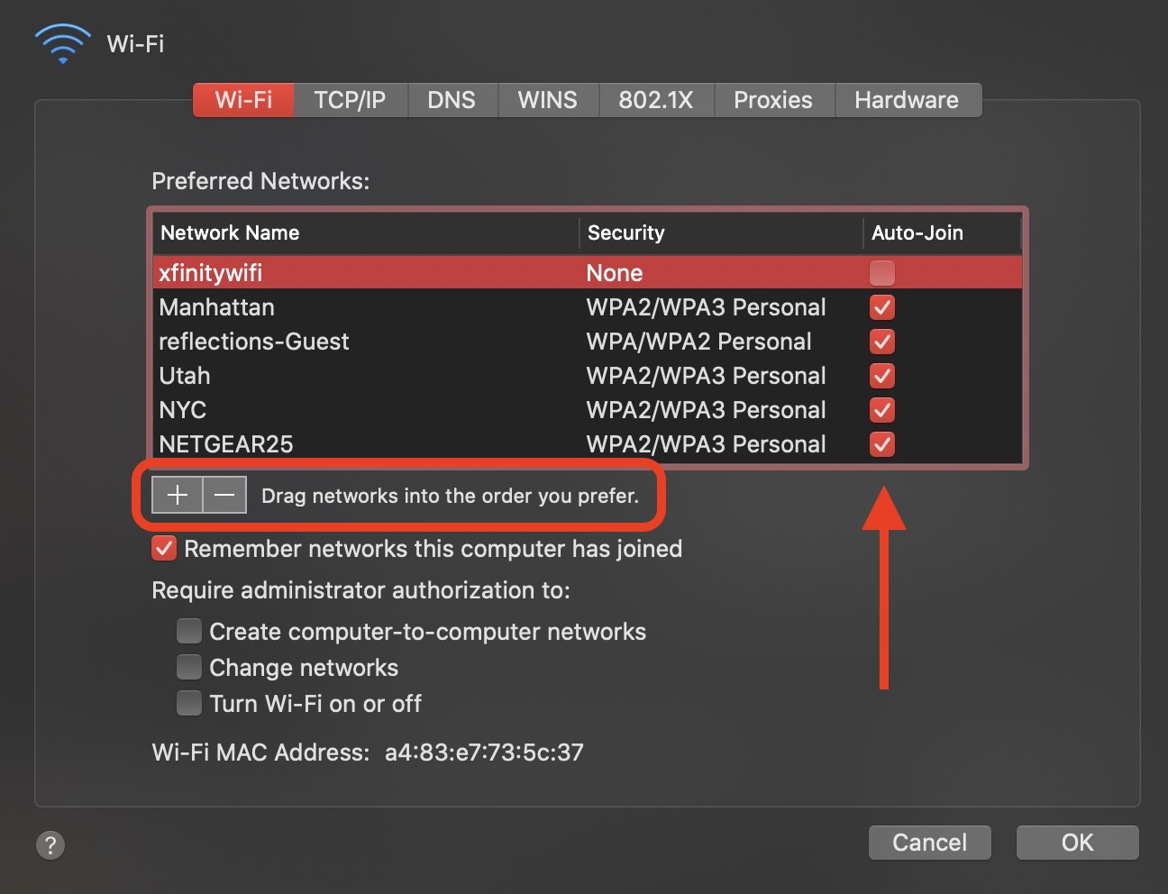Switch to the TCP/IP tab
Screen dimensions: 1168x894
pos(350,100)
